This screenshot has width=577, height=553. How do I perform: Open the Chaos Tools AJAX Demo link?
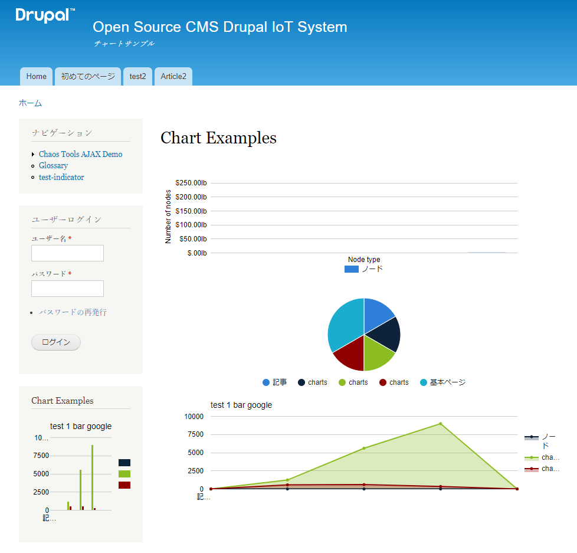[x=81, y=154]
